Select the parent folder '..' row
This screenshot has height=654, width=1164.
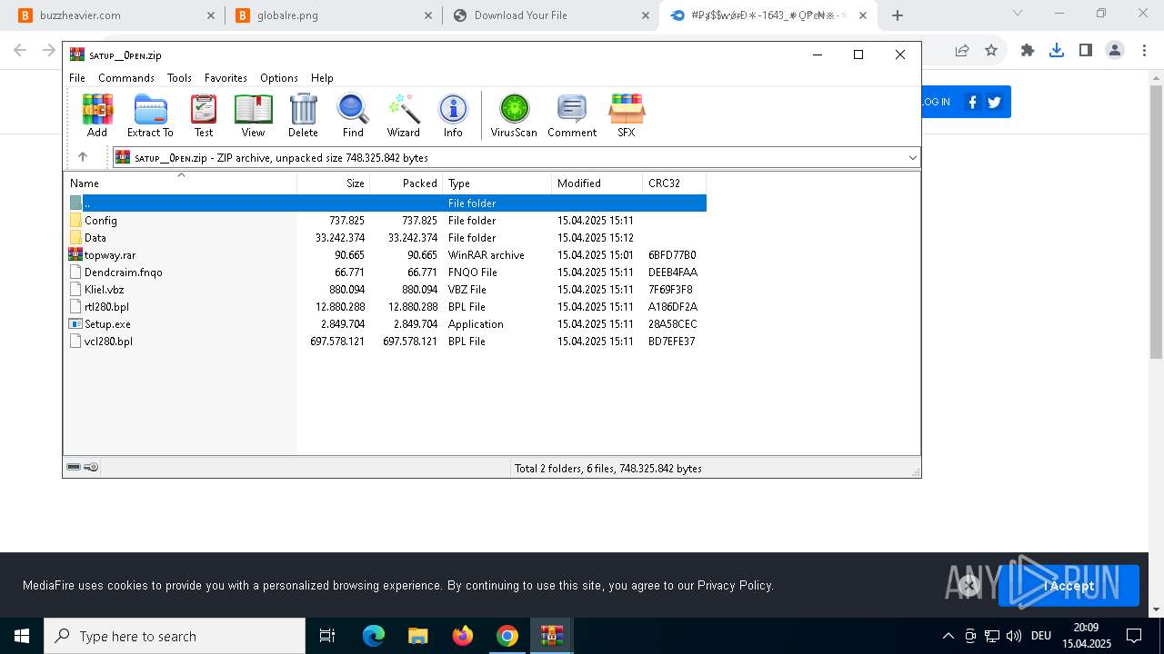386,203
